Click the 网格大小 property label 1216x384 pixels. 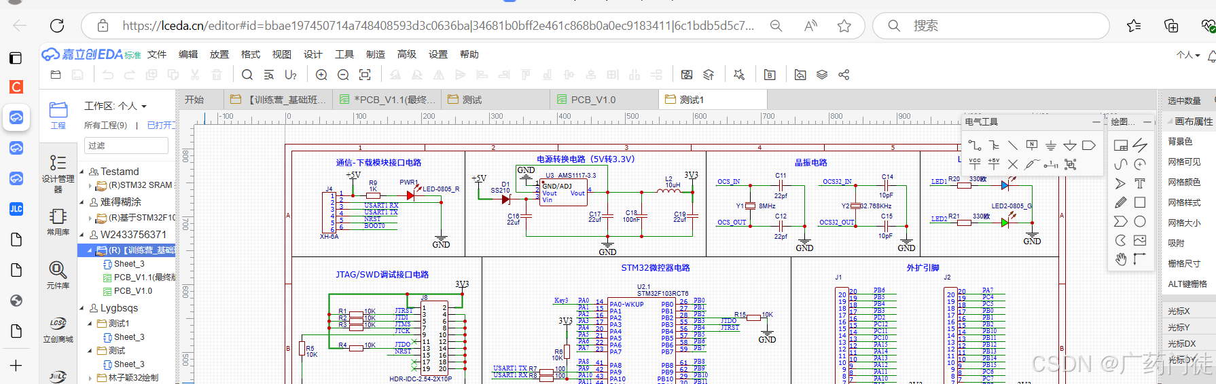[1185, 223]
